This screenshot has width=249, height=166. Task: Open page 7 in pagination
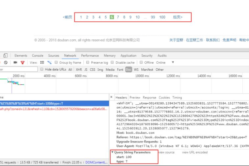pos(118,17)
